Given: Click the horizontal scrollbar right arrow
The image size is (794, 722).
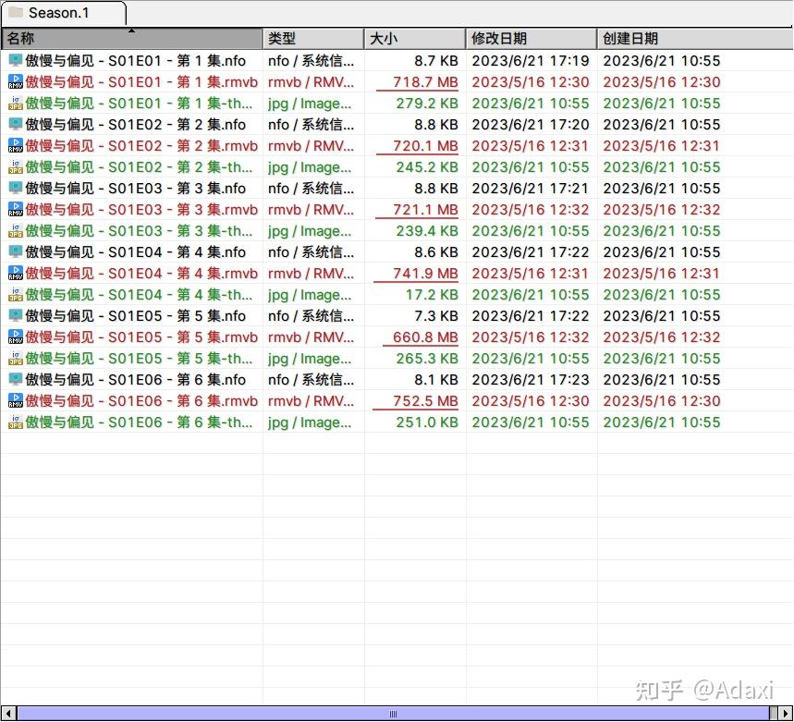Looking at the screenshot, I should (x=786, y=714).
